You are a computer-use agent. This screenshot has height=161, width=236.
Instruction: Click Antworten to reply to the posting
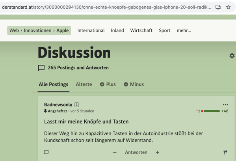(x=136, y=152)
